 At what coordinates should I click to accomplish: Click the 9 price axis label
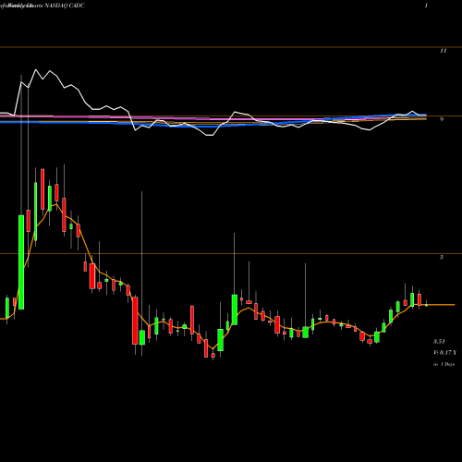[442, 119]
